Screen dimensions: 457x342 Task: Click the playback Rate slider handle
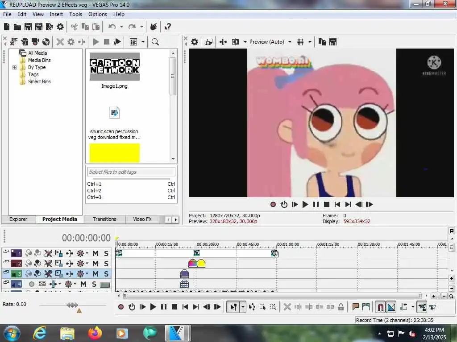point(72,305)
